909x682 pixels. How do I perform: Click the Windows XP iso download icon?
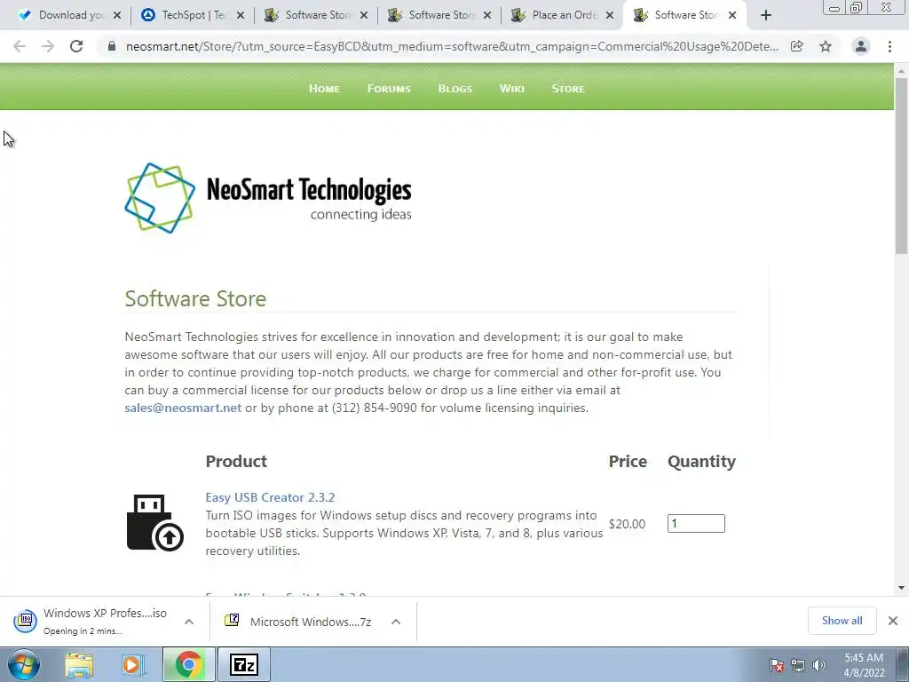tap(26, 621)
